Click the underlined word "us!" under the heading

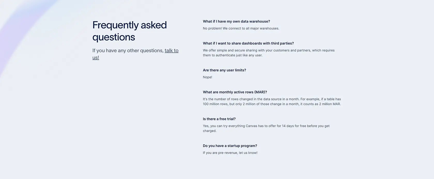tap(96, 58)
